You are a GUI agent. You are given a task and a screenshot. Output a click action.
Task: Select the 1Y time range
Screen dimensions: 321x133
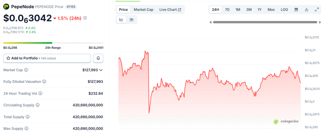point(260,10)
